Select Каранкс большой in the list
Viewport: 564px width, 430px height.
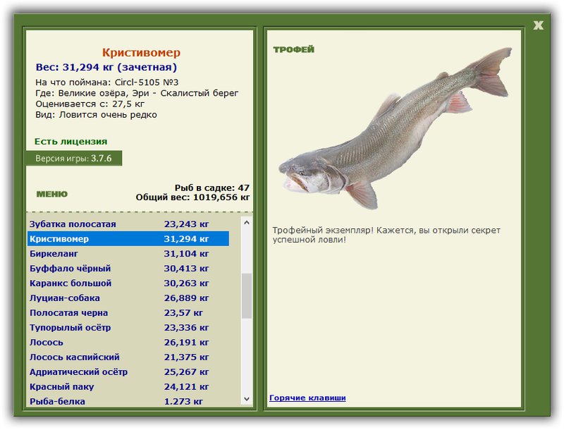click(128, 283)
